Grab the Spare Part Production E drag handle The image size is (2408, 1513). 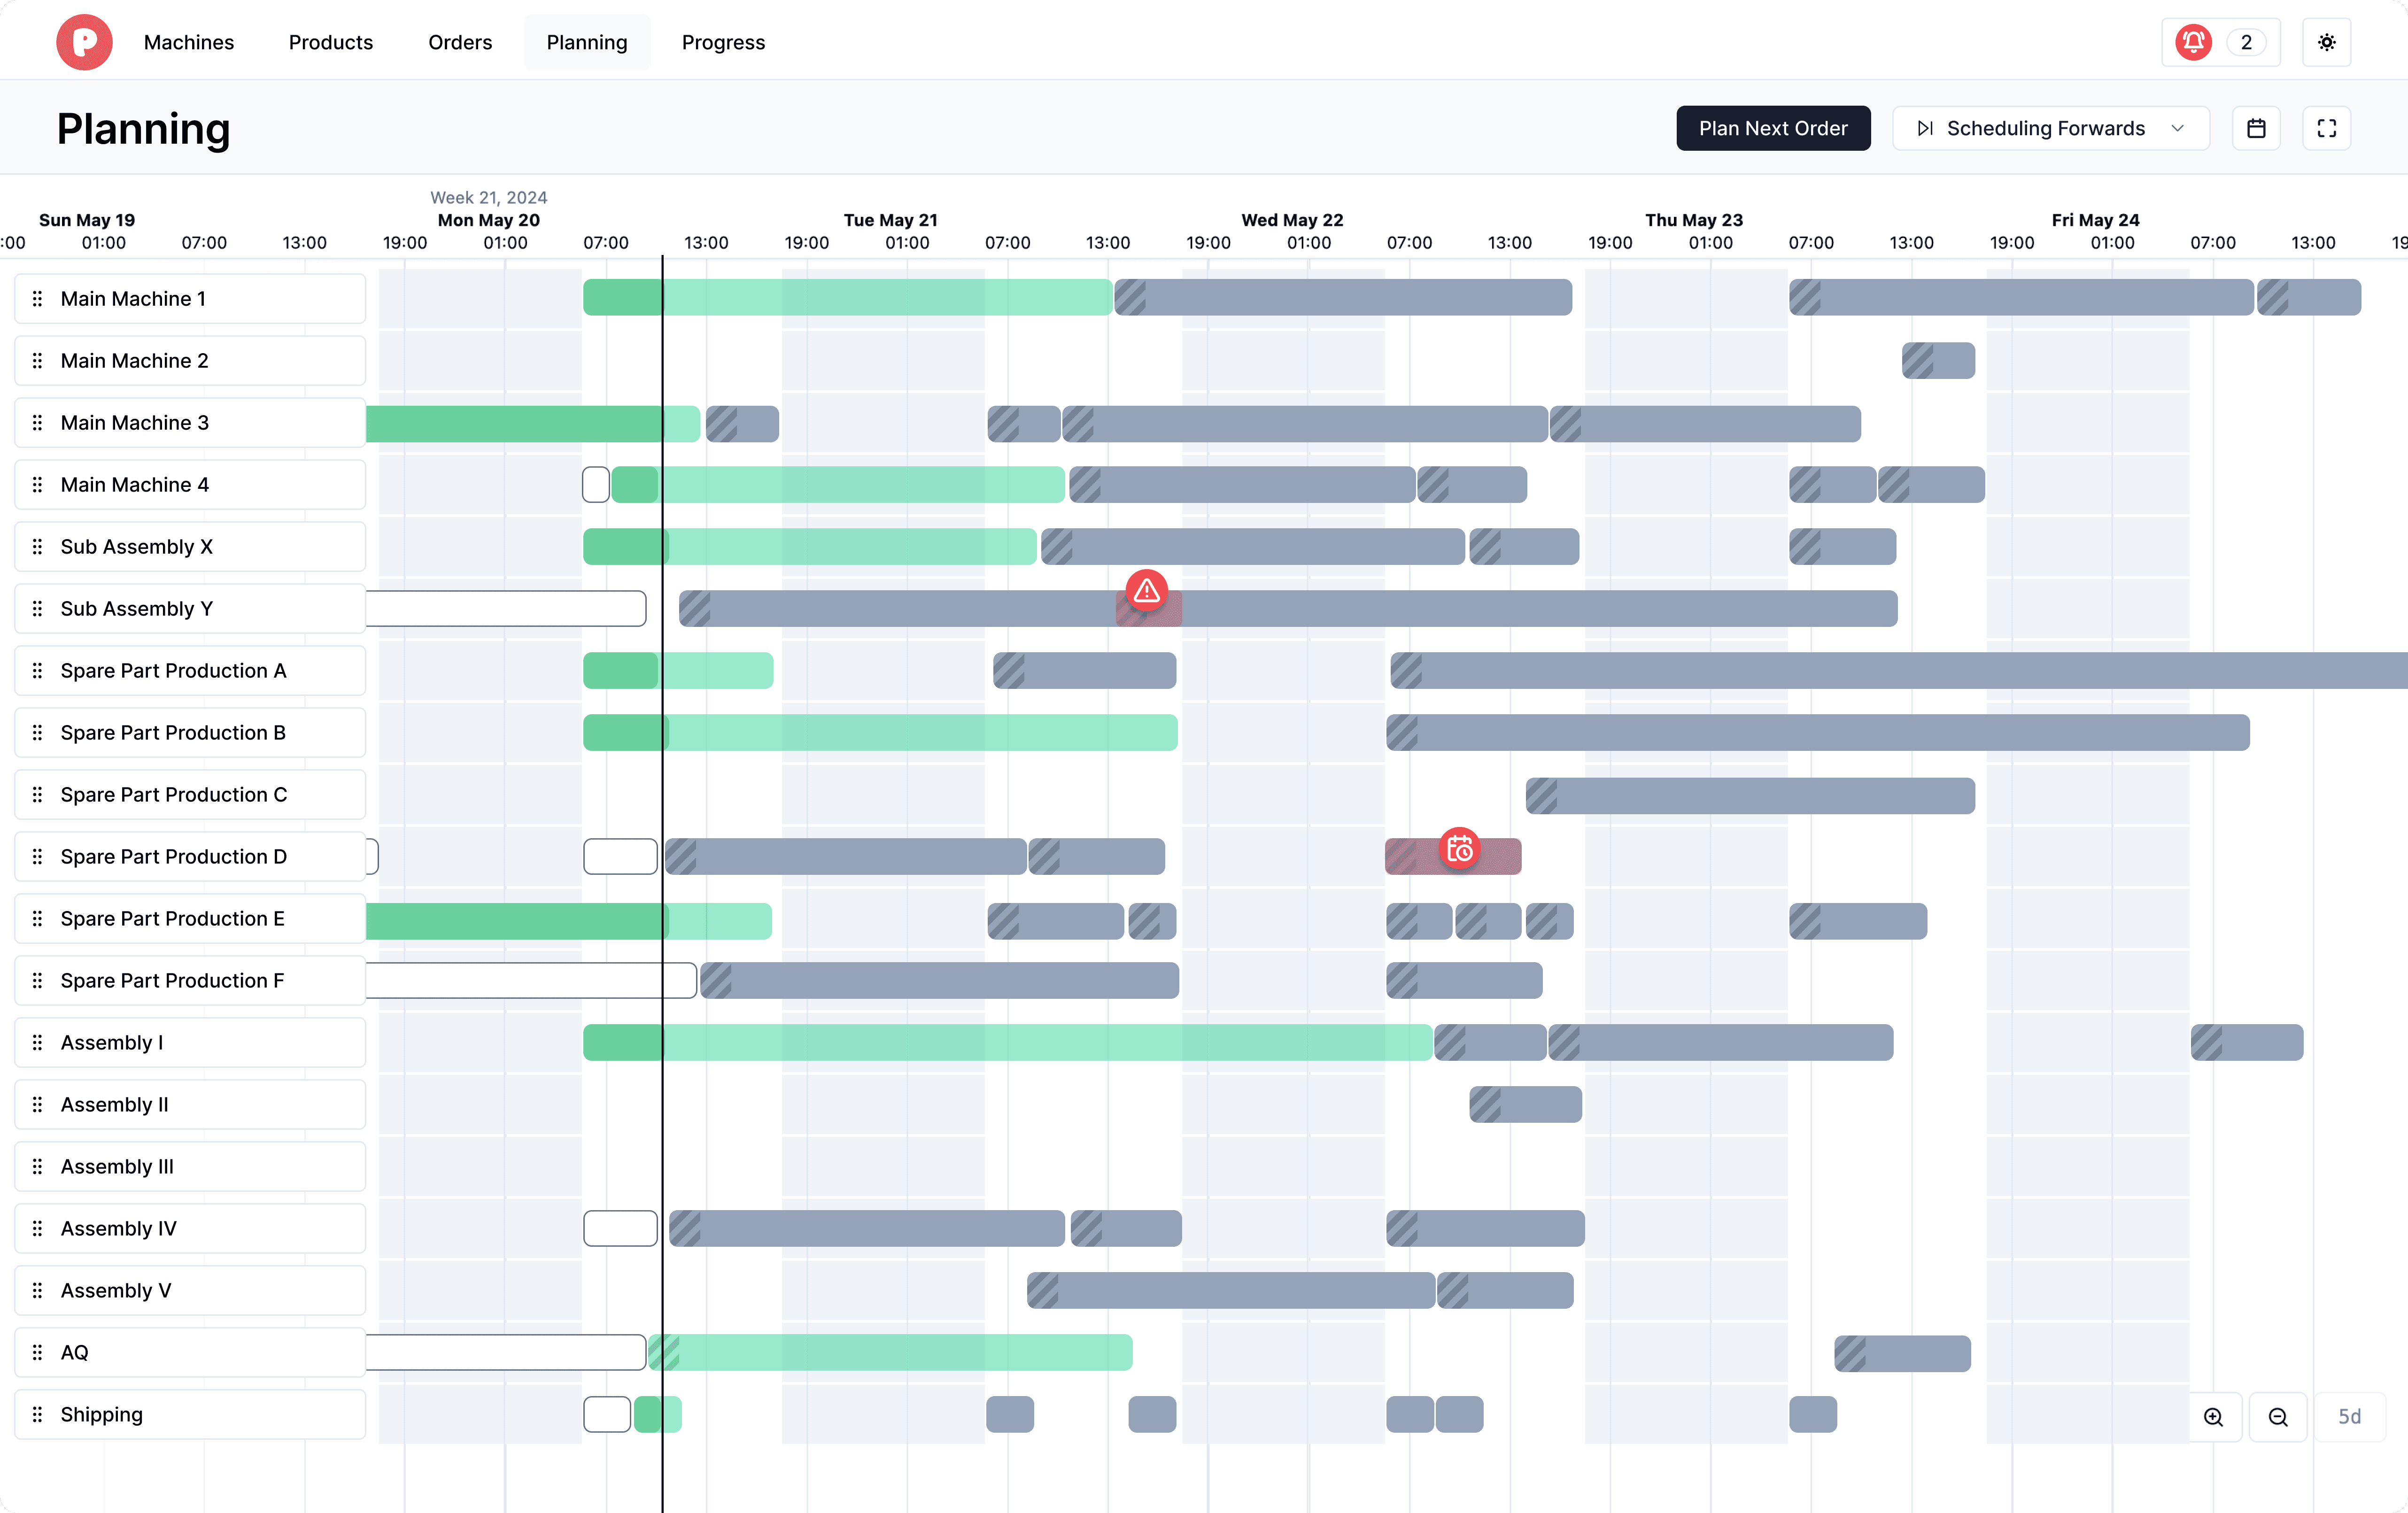[x=38, y=919]
